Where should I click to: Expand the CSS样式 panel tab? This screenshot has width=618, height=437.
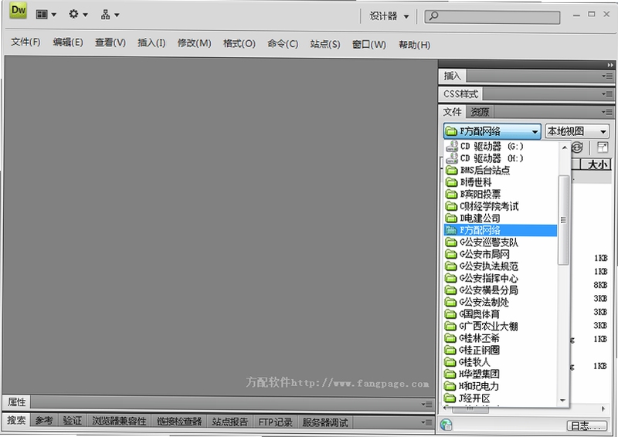pos(460,94)
